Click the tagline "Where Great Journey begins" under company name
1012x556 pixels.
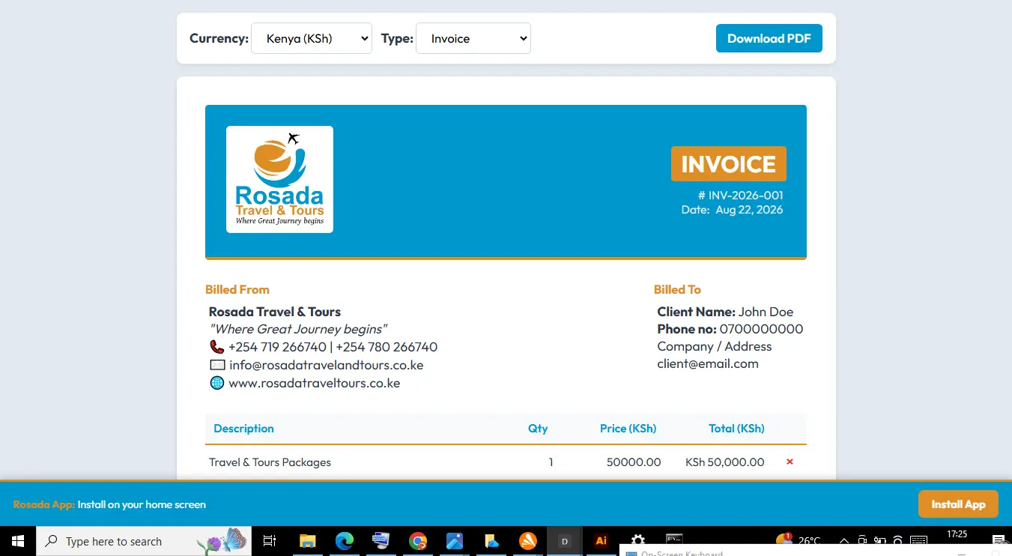298,329
